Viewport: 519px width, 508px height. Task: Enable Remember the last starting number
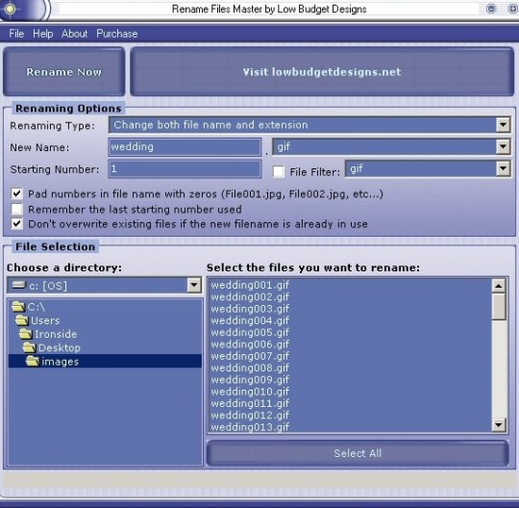pyautogui.click(x=17, y=209)
